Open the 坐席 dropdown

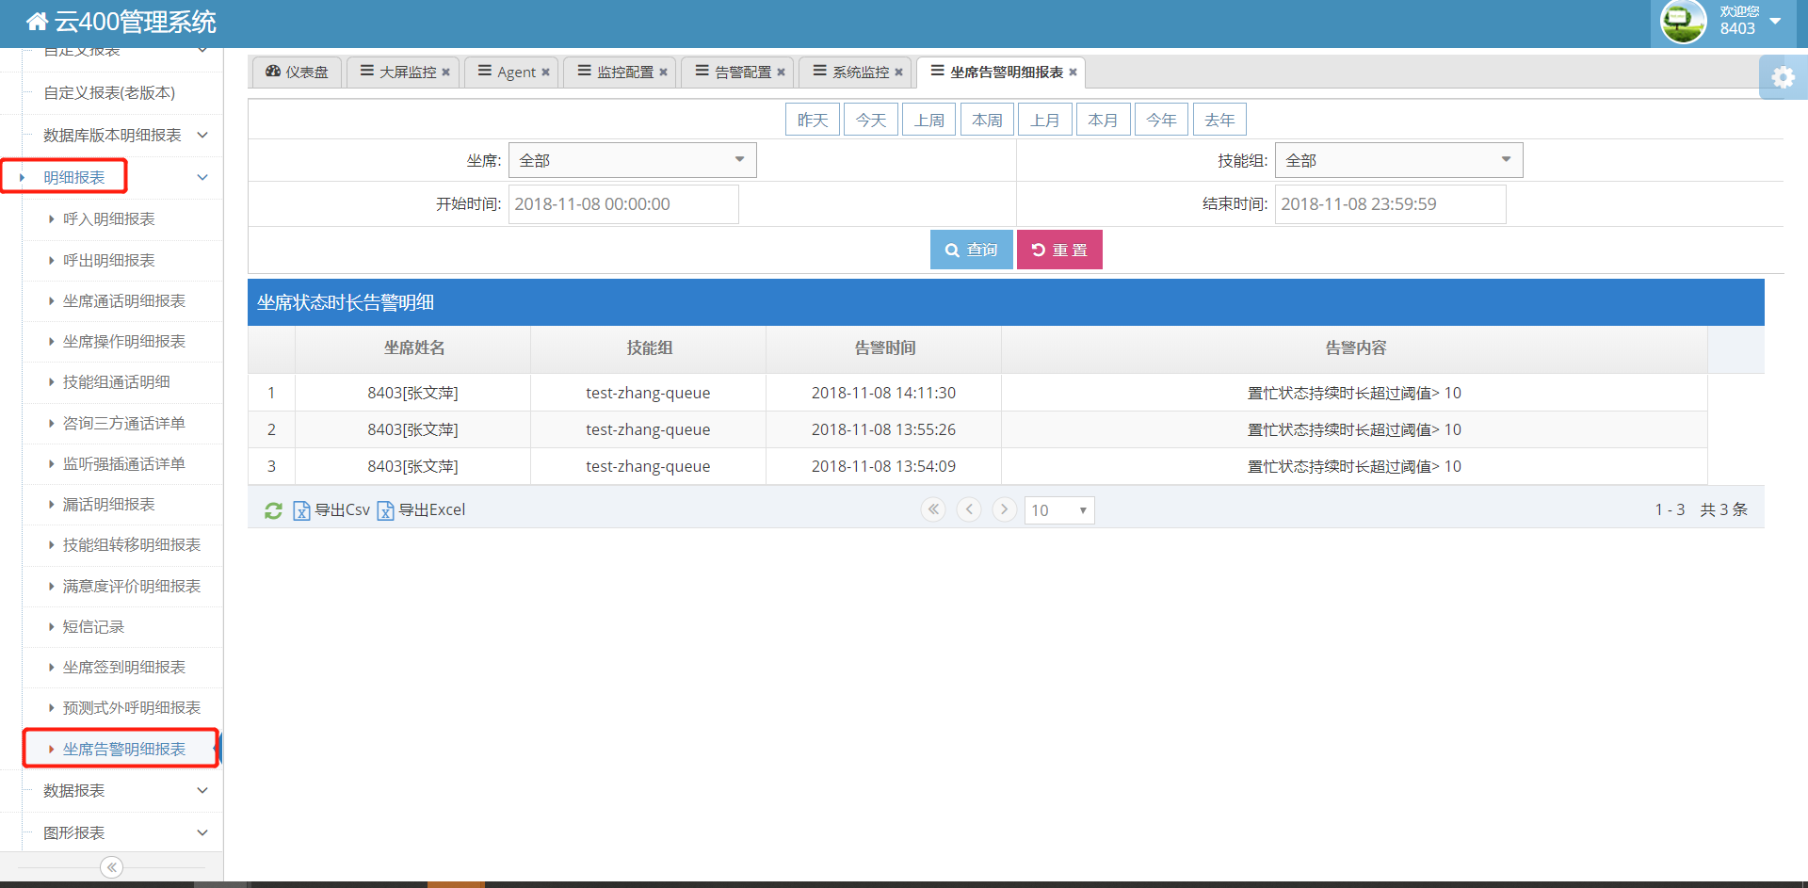click(x=633, y=160)
